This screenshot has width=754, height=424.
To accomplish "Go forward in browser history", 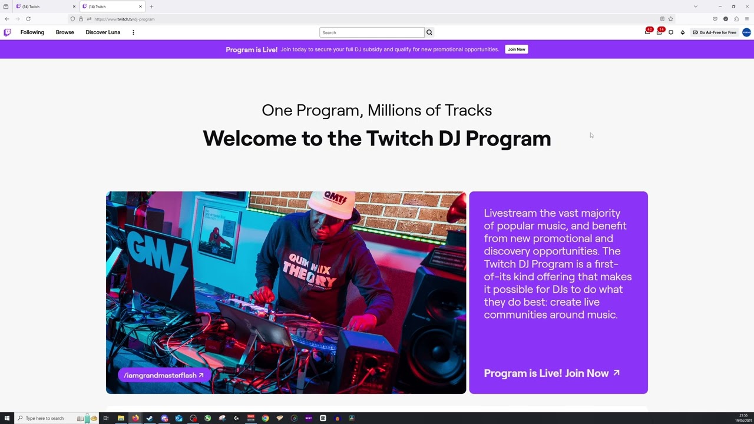I will (x=17, y=19).
